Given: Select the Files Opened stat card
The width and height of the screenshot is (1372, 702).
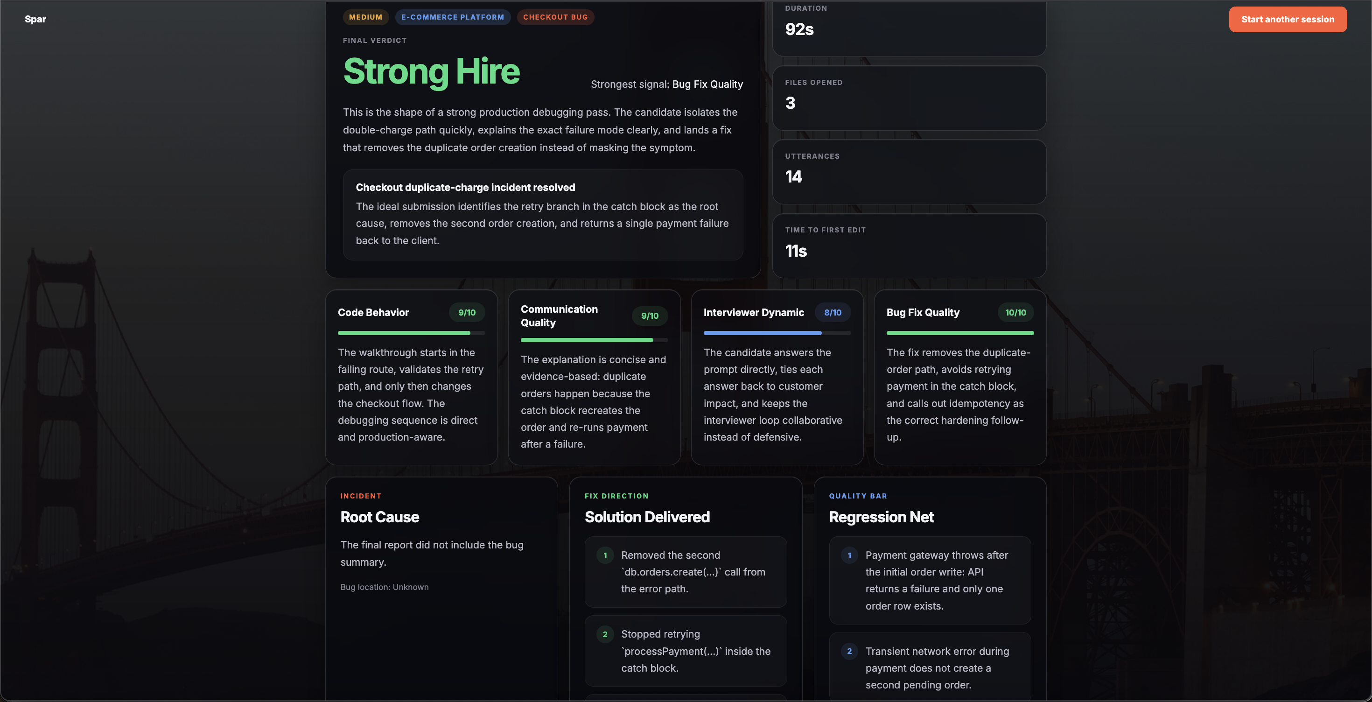Looking at the screenshot, I should (x=909, y=98).
